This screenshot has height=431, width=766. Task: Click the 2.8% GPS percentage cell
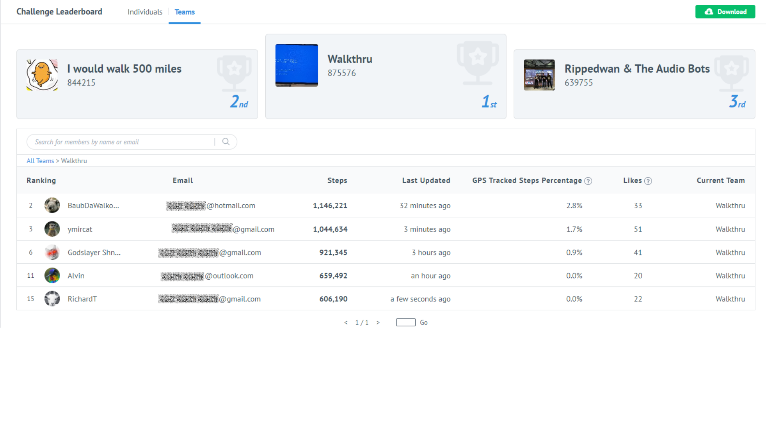pos(574,206)
